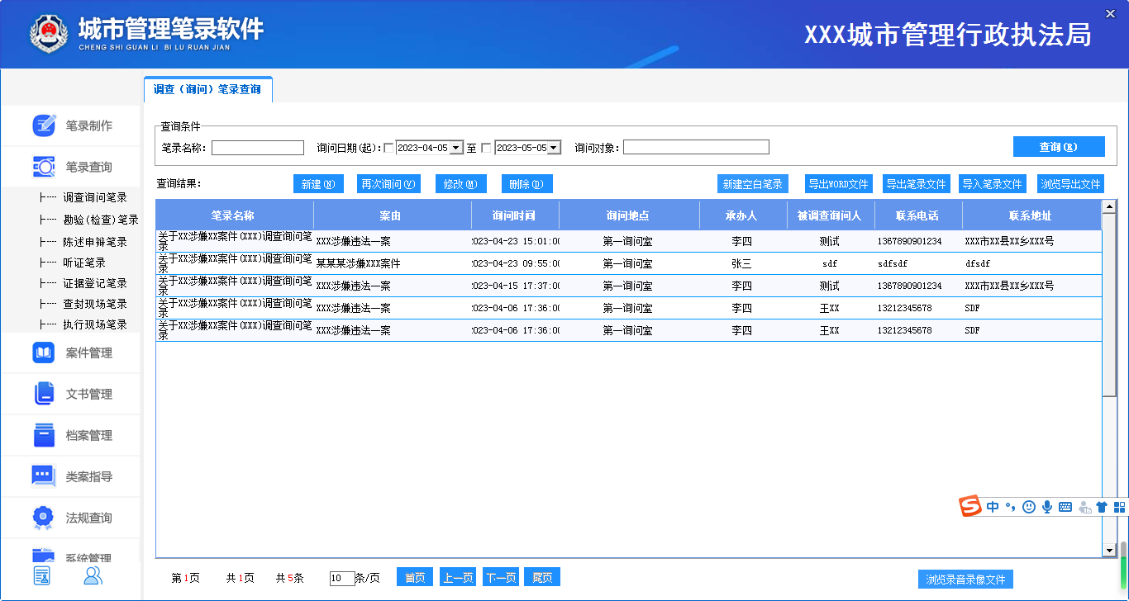Click the 查询(R) search button

pos(1059,147)
